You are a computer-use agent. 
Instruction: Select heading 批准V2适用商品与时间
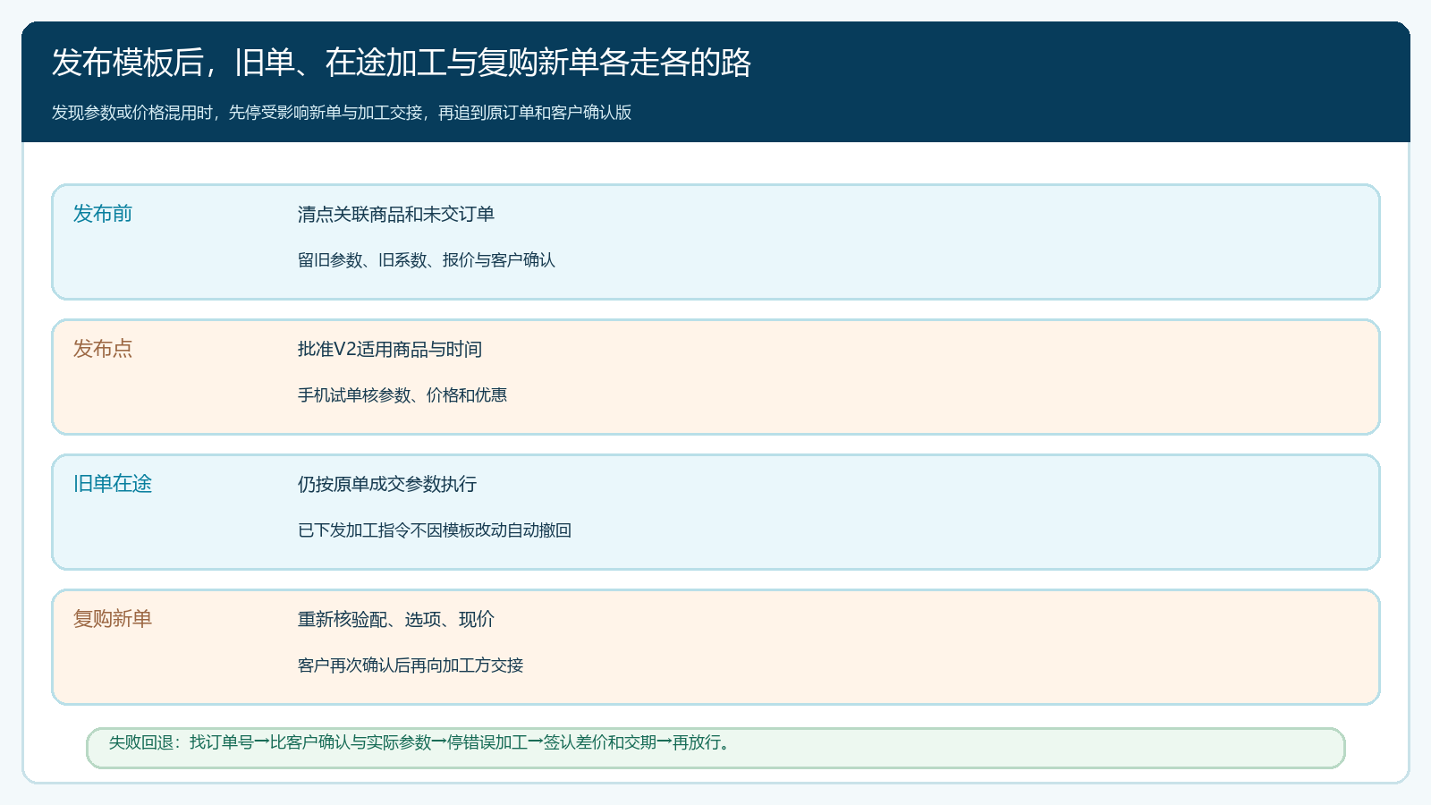(x=390, y=349)
